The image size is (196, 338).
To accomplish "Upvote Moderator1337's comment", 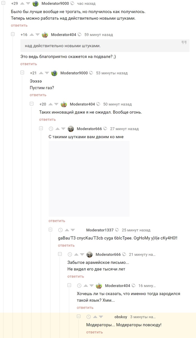I will 67,230.
